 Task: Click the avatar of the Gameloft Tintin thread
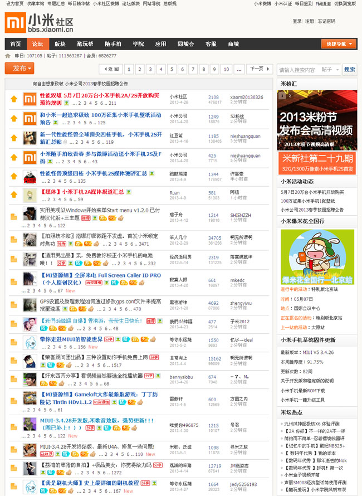pos(30,398)
